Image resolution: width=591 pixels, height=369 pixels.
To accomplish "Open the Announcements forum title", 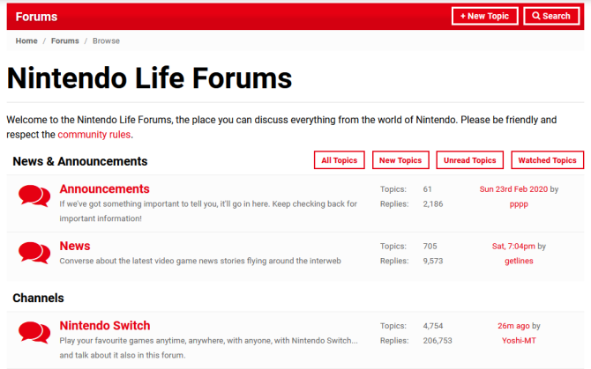I will coord(104,188).
